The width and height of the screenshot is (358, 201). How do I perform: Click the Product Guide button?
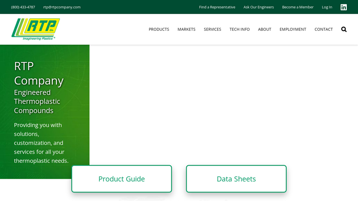[x=122, y=179]
